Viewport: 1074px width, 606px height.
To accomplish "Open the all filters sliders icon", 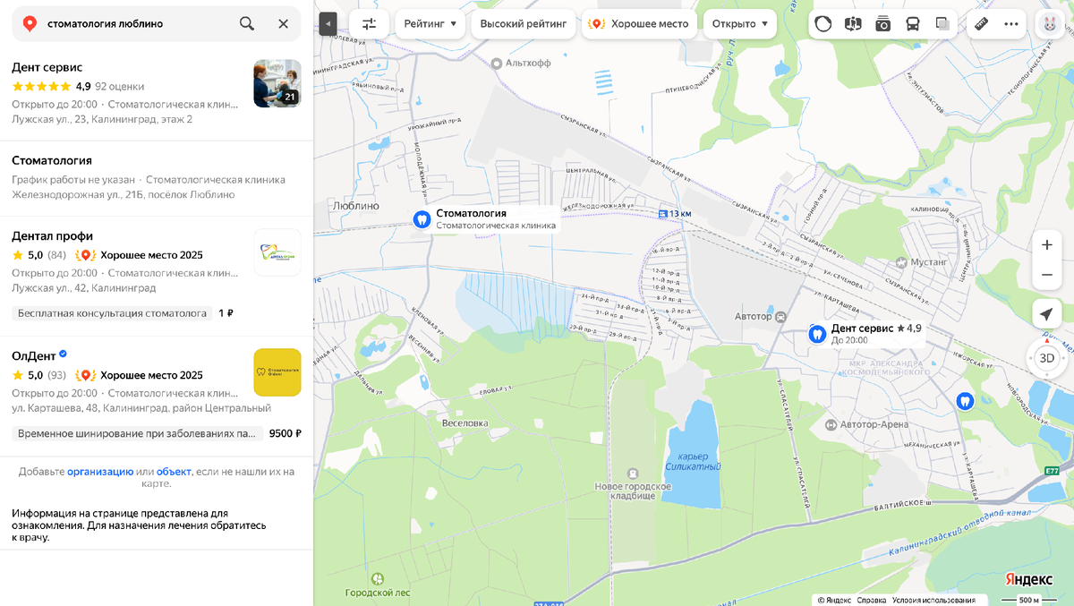I will pos(369,24).
